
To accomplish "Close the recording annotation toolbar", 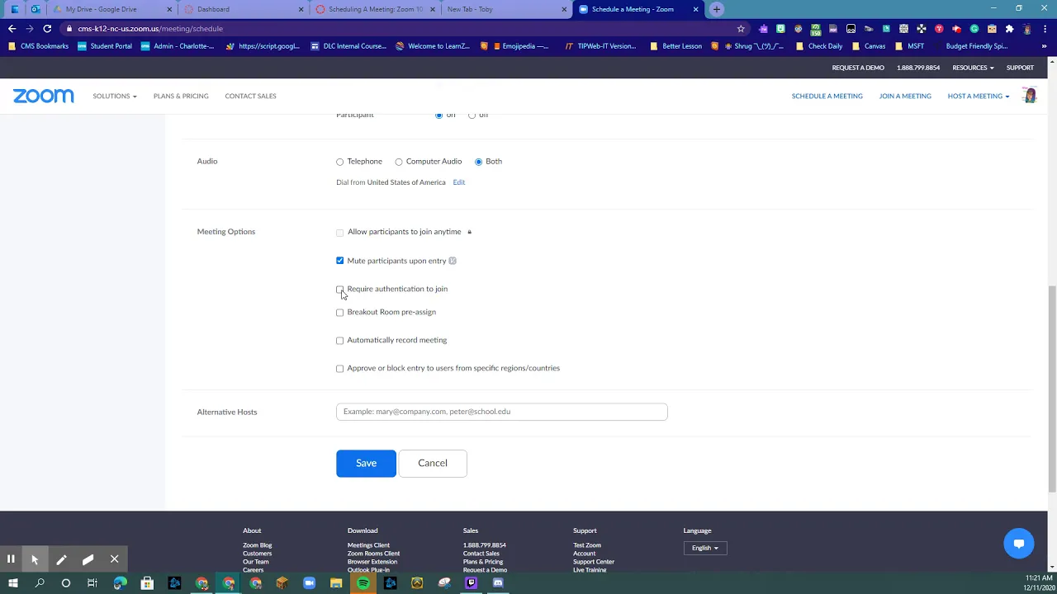I will click(115, 559).
